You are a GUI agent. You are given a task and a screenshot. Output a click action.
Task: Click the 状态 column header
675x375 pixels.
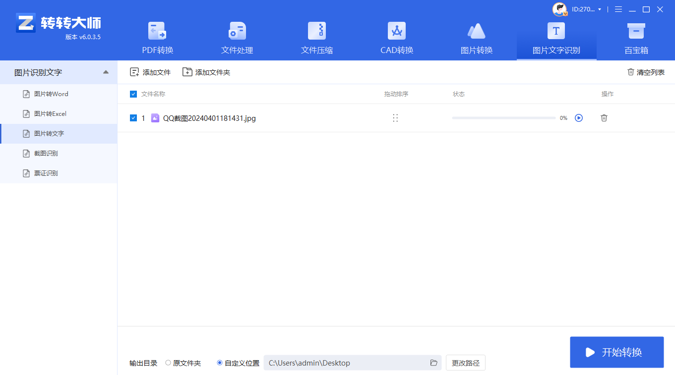click(x=459, y=94)
